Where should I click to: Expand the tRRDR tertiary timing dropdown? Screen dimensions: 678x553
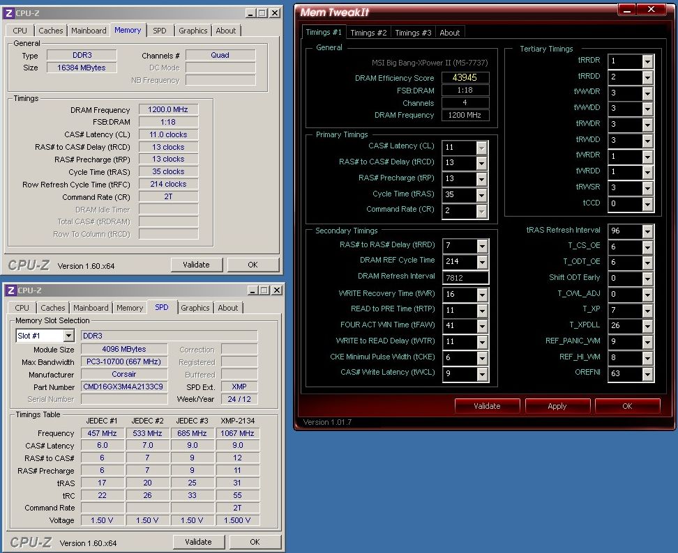tap(647, 61)
